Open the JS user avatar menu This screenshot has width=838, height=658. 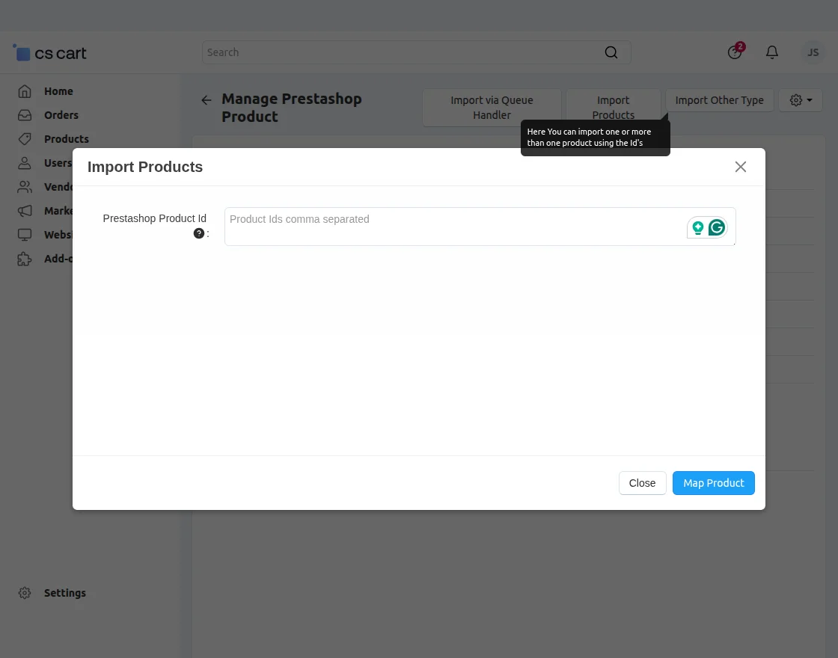tap(813, 52)
